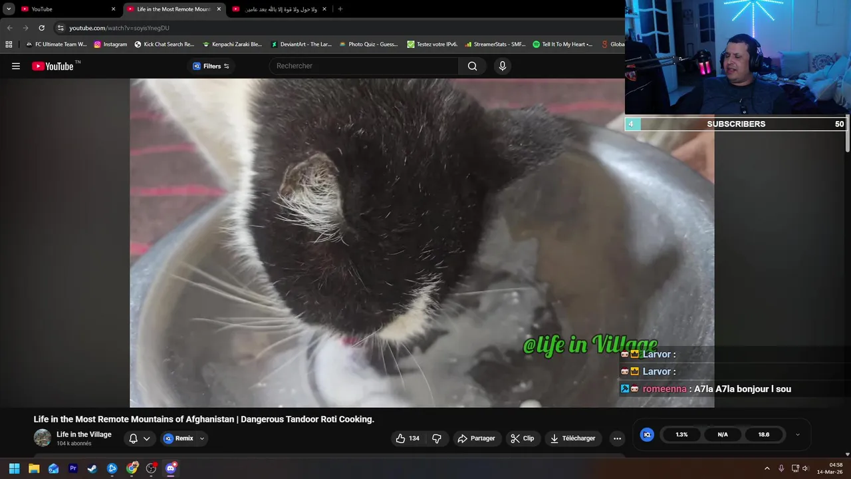Reload the page
The image size is (851, 479).
41,28
